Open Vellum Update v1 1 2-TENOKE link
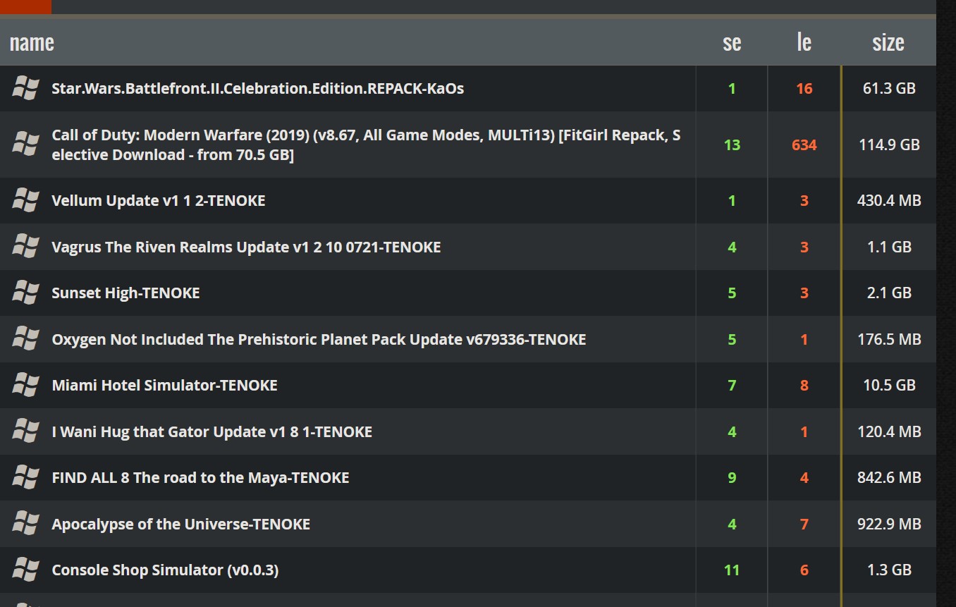This screenshot has width=956, height=607. click(159, 200)
